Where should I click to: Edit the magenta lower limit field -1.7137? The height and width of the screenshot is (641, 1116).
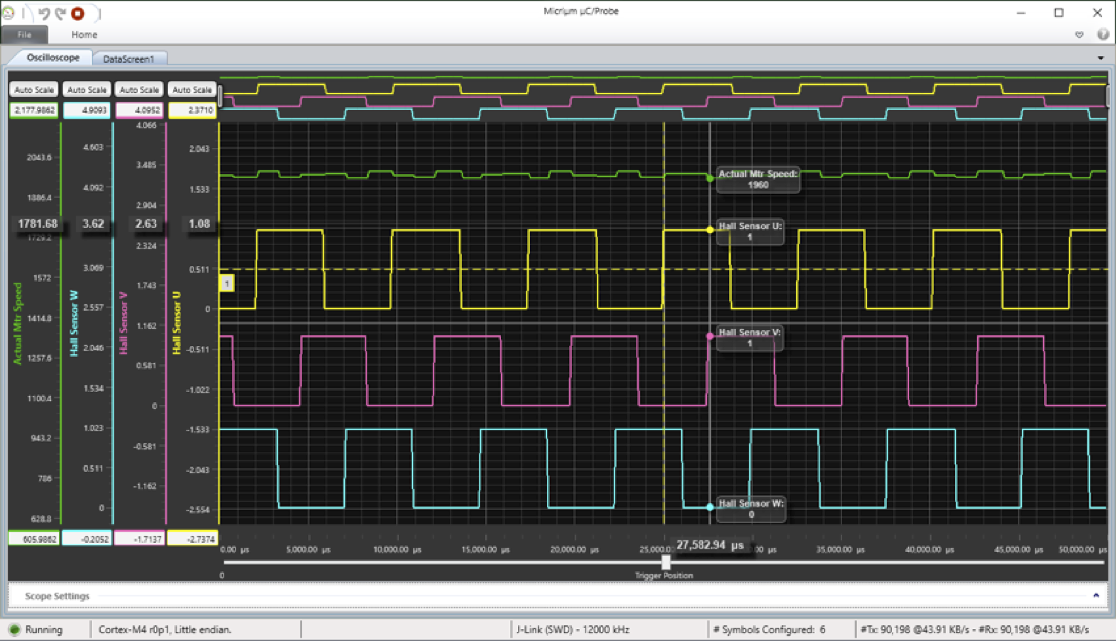(x=139, y=538)
